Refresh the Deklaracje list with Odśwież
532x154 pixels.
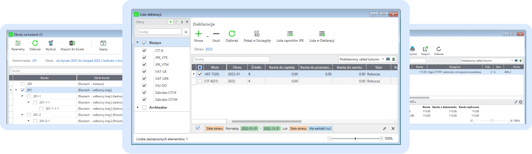pyautogui.click(x=232, y=34)
